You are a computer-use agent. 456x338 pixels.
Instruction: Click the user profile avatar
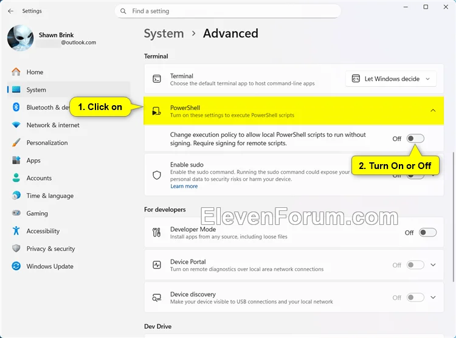tap(20, 38)
